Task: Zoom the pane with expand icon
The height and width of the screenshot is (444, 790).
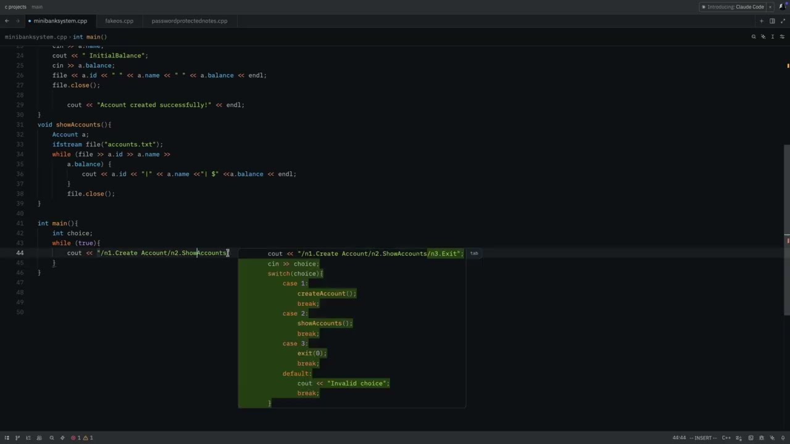Action: point(783,21)
